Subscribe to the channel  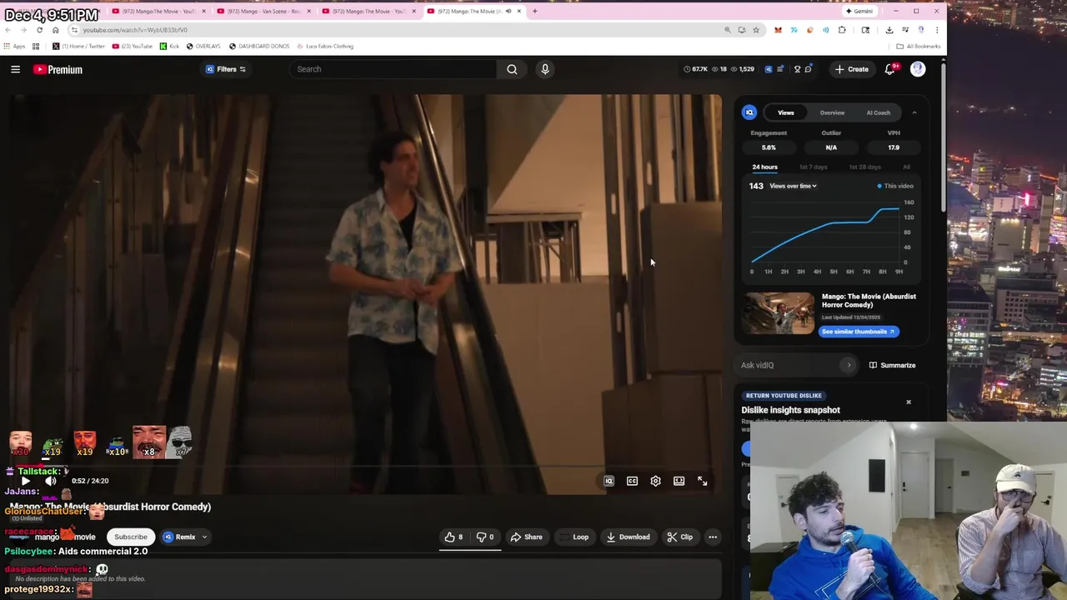[131, 537]
